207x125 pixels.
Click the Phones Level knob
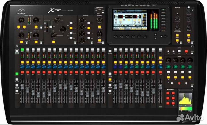(177, 27)
